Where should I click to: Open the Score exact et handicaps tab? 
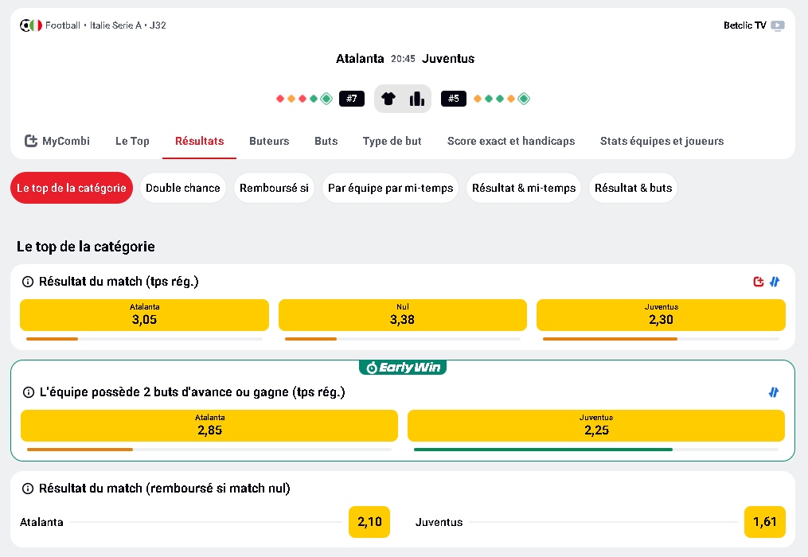pos(510,140)
